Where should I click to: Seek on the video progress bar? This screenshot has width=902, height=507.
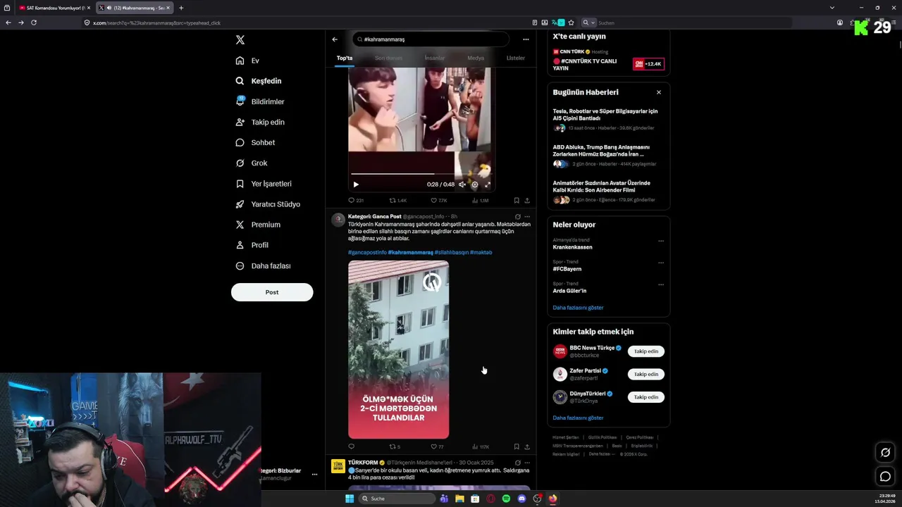[420, 173]
